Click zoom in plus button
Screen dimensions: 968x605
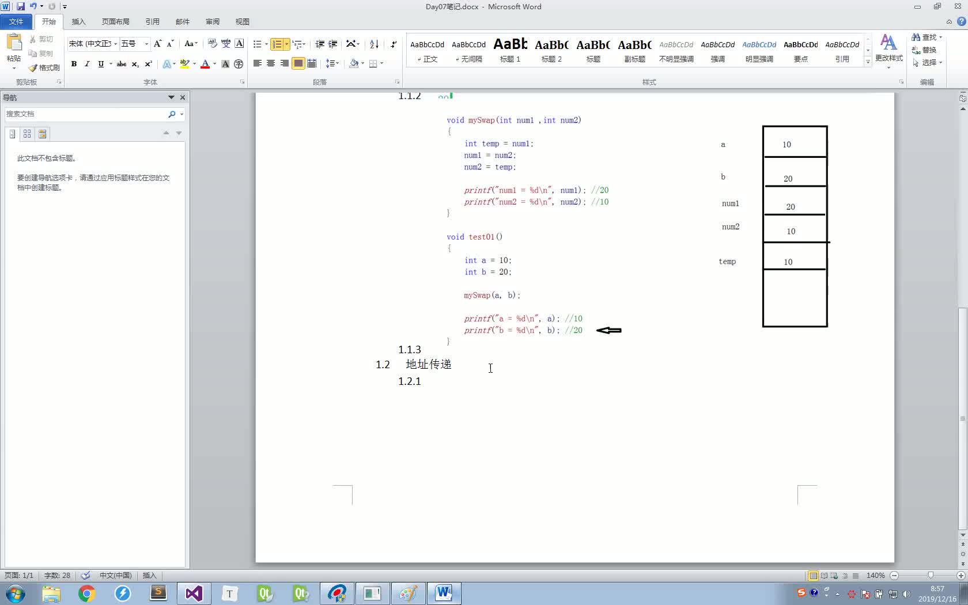tap(961, 575)
